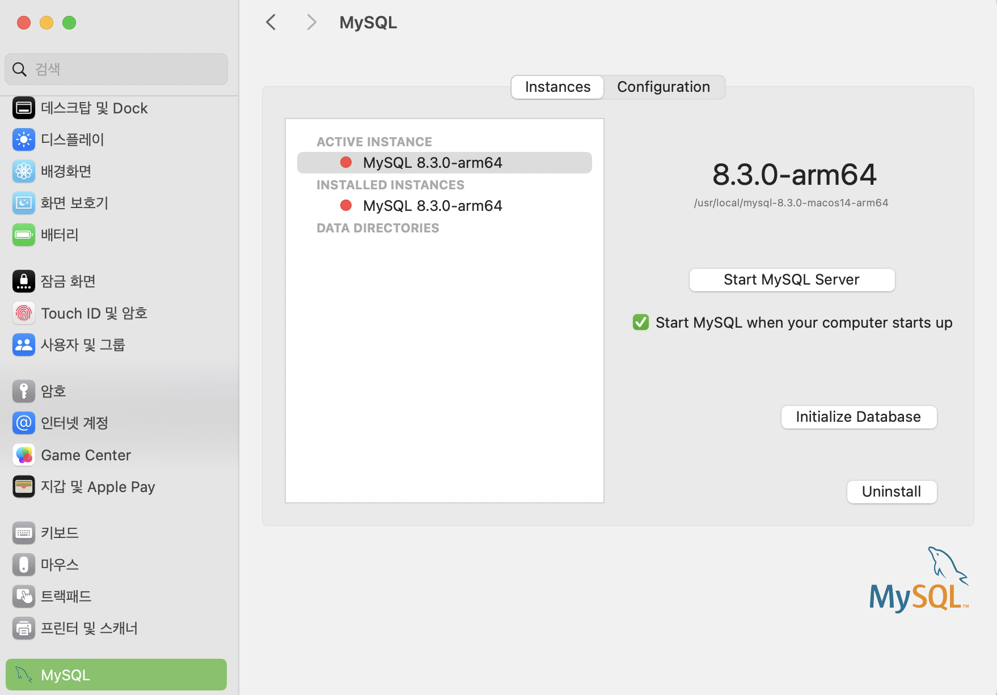Image resolution: width=997 pixels, height=695 pixels.
Task: Select installed instance MySQL 8.3.0-arm64 row
Action: point(445,206)
